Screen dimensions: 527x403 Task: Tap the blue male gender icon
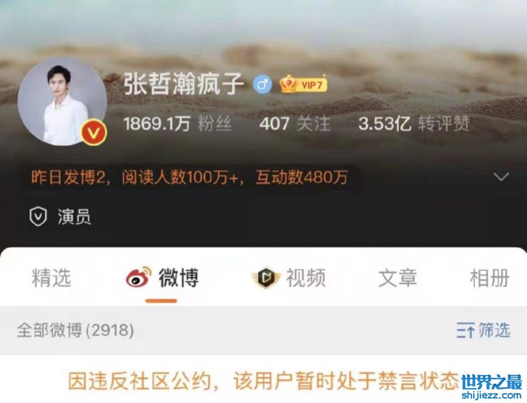(262, 84)
